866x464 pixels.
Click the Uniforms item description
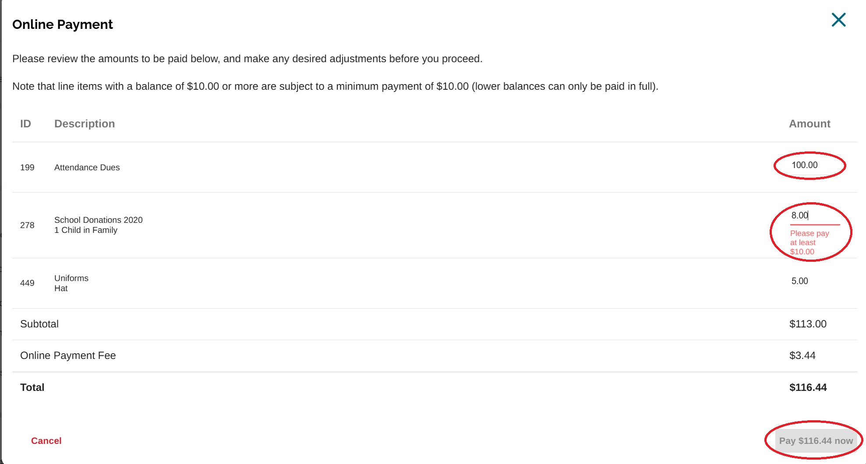tap(71, 278)
